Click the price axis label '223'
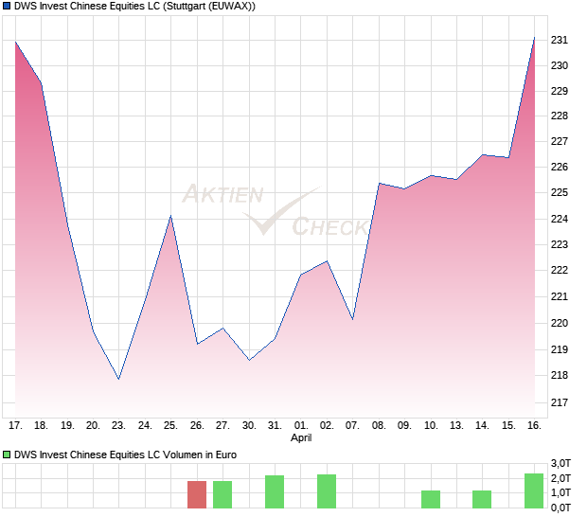The height and width of the screenshot is (517, 587). pos(560,244)
